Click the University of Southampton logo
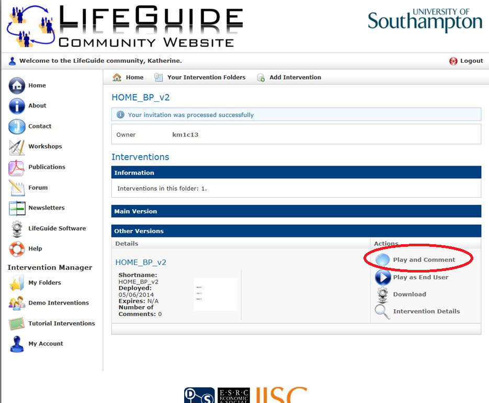The width and height of the screenshot is (489, 403). [x=425, y=20]
